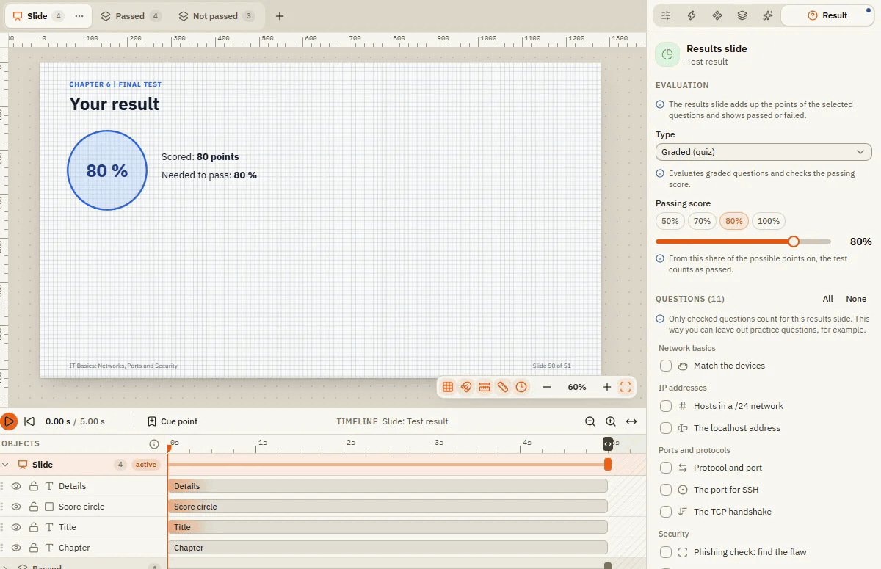Unlock icon on the Details row
Screen dimensions: 881x569
tap(34, 486)
